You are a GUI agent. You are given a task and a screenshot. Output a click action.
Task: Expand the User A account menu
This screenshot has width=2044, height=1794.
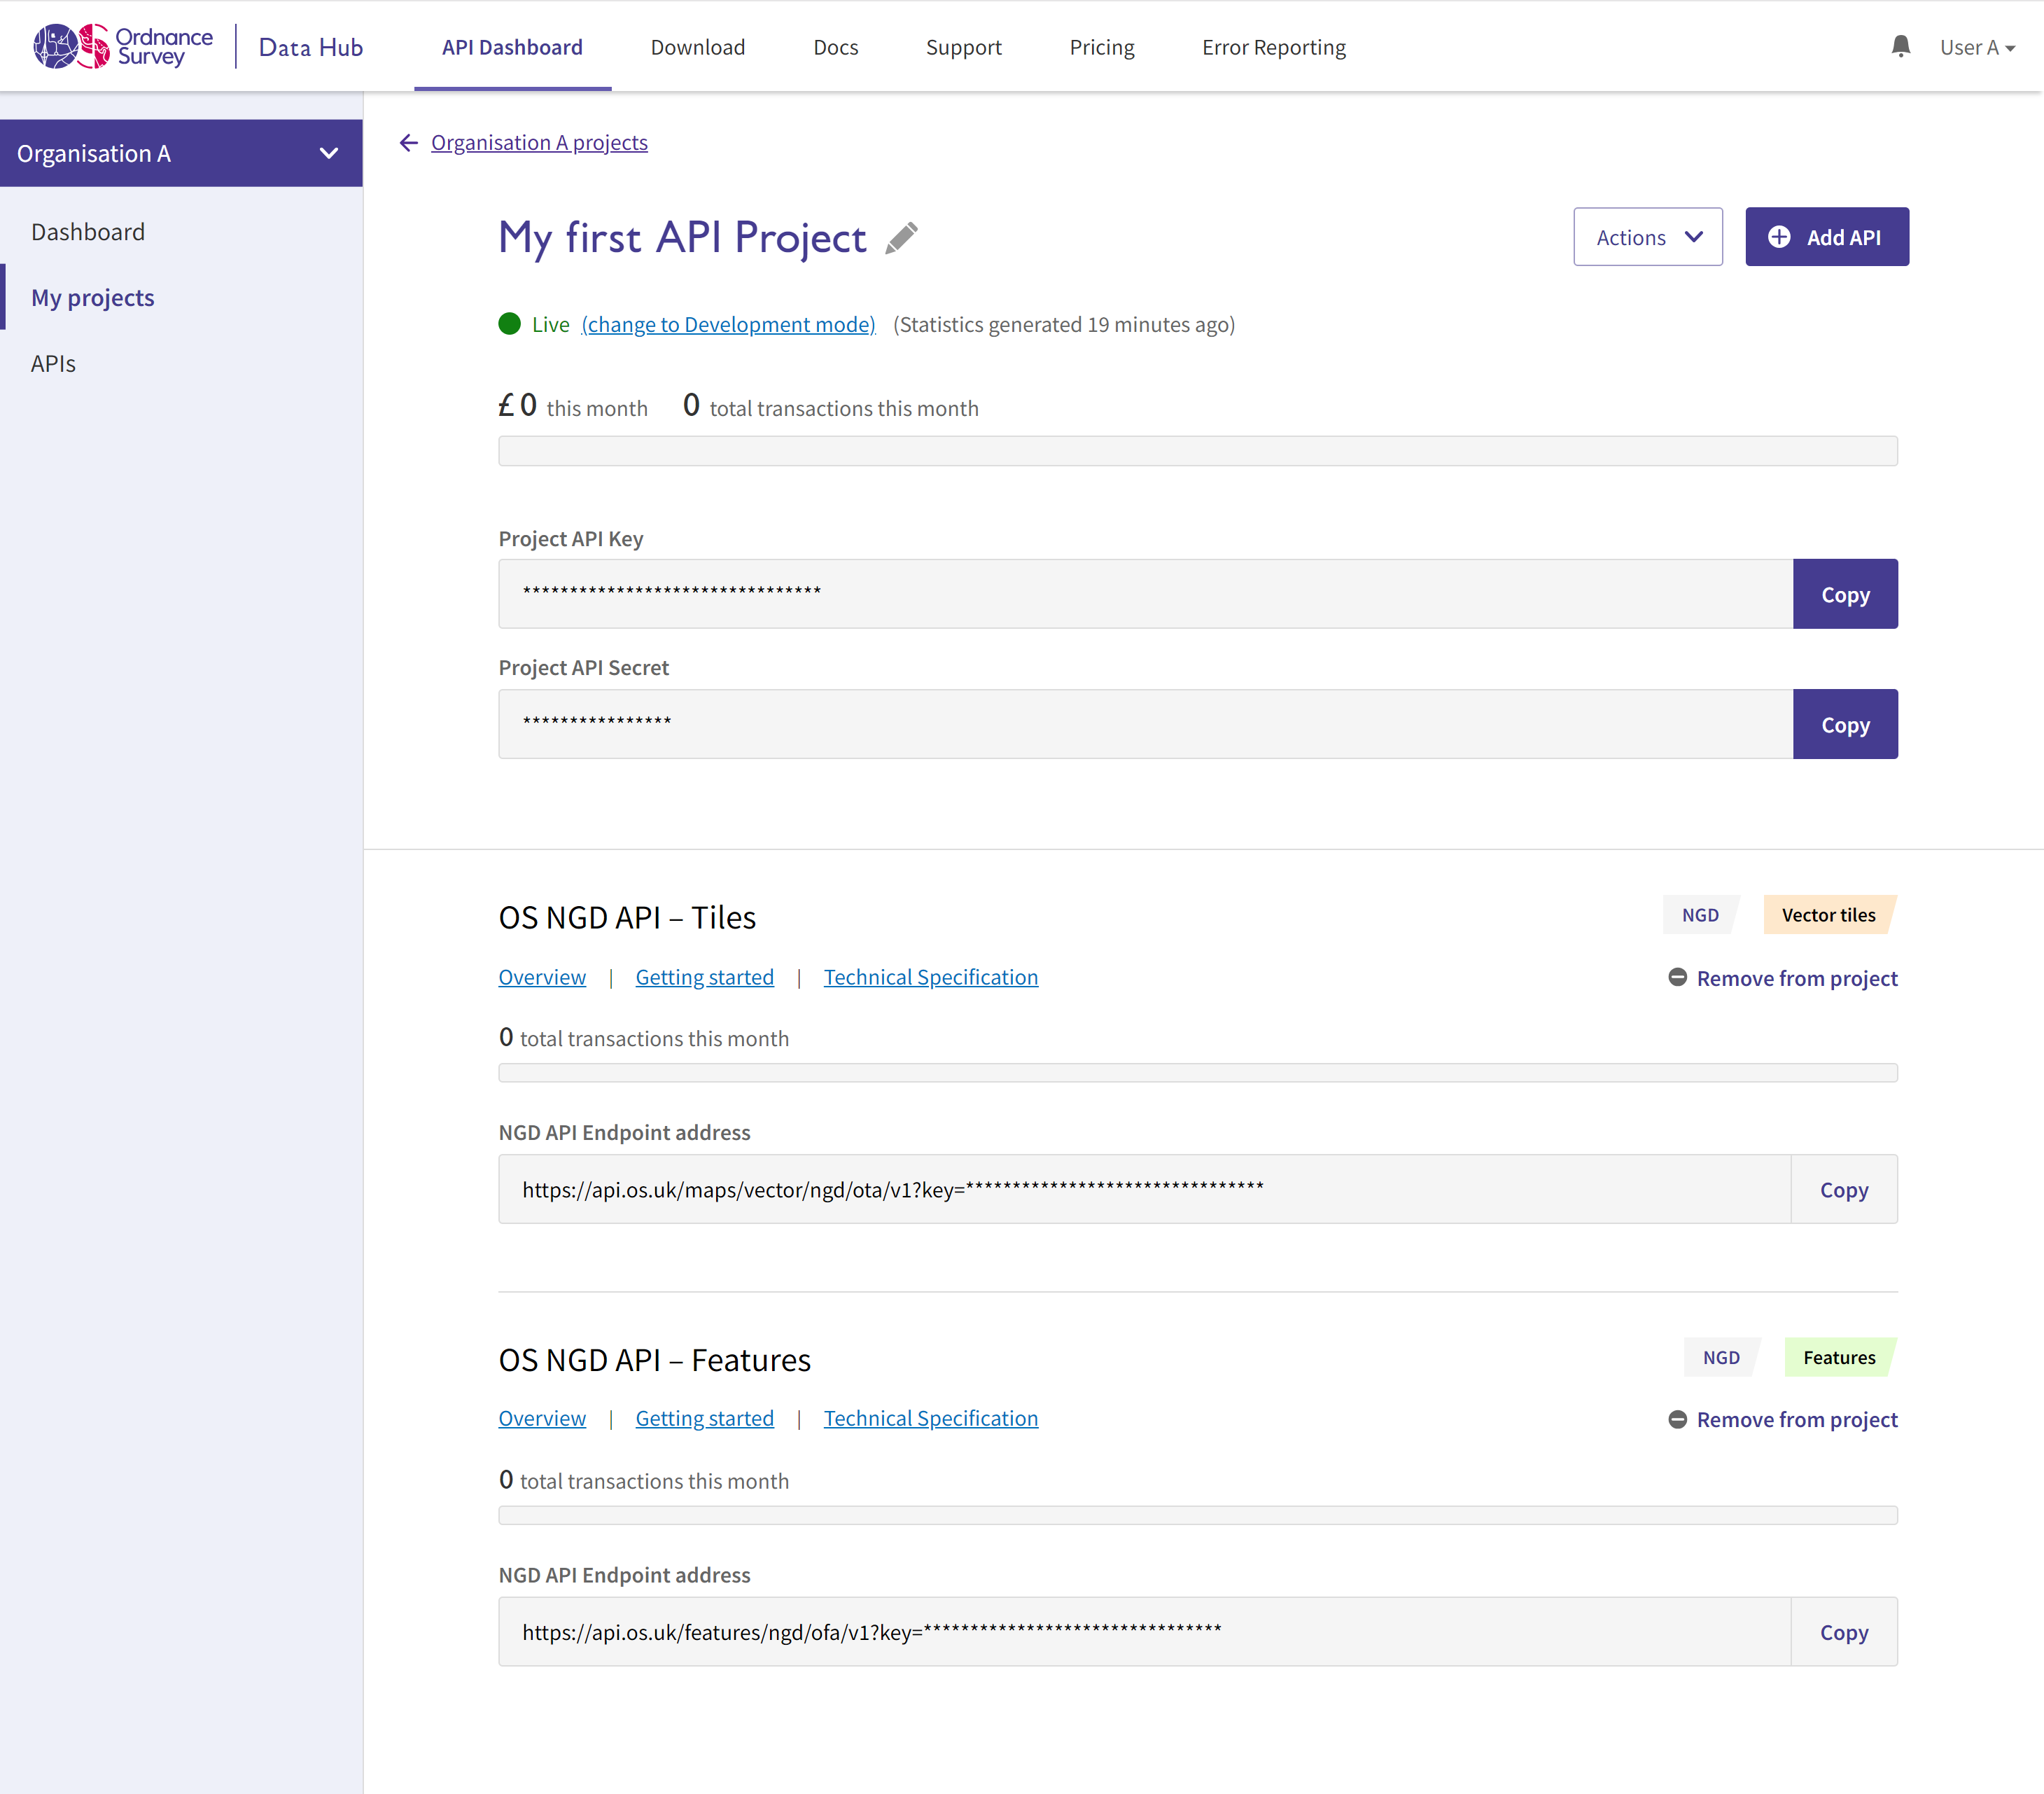point(1978,47)
